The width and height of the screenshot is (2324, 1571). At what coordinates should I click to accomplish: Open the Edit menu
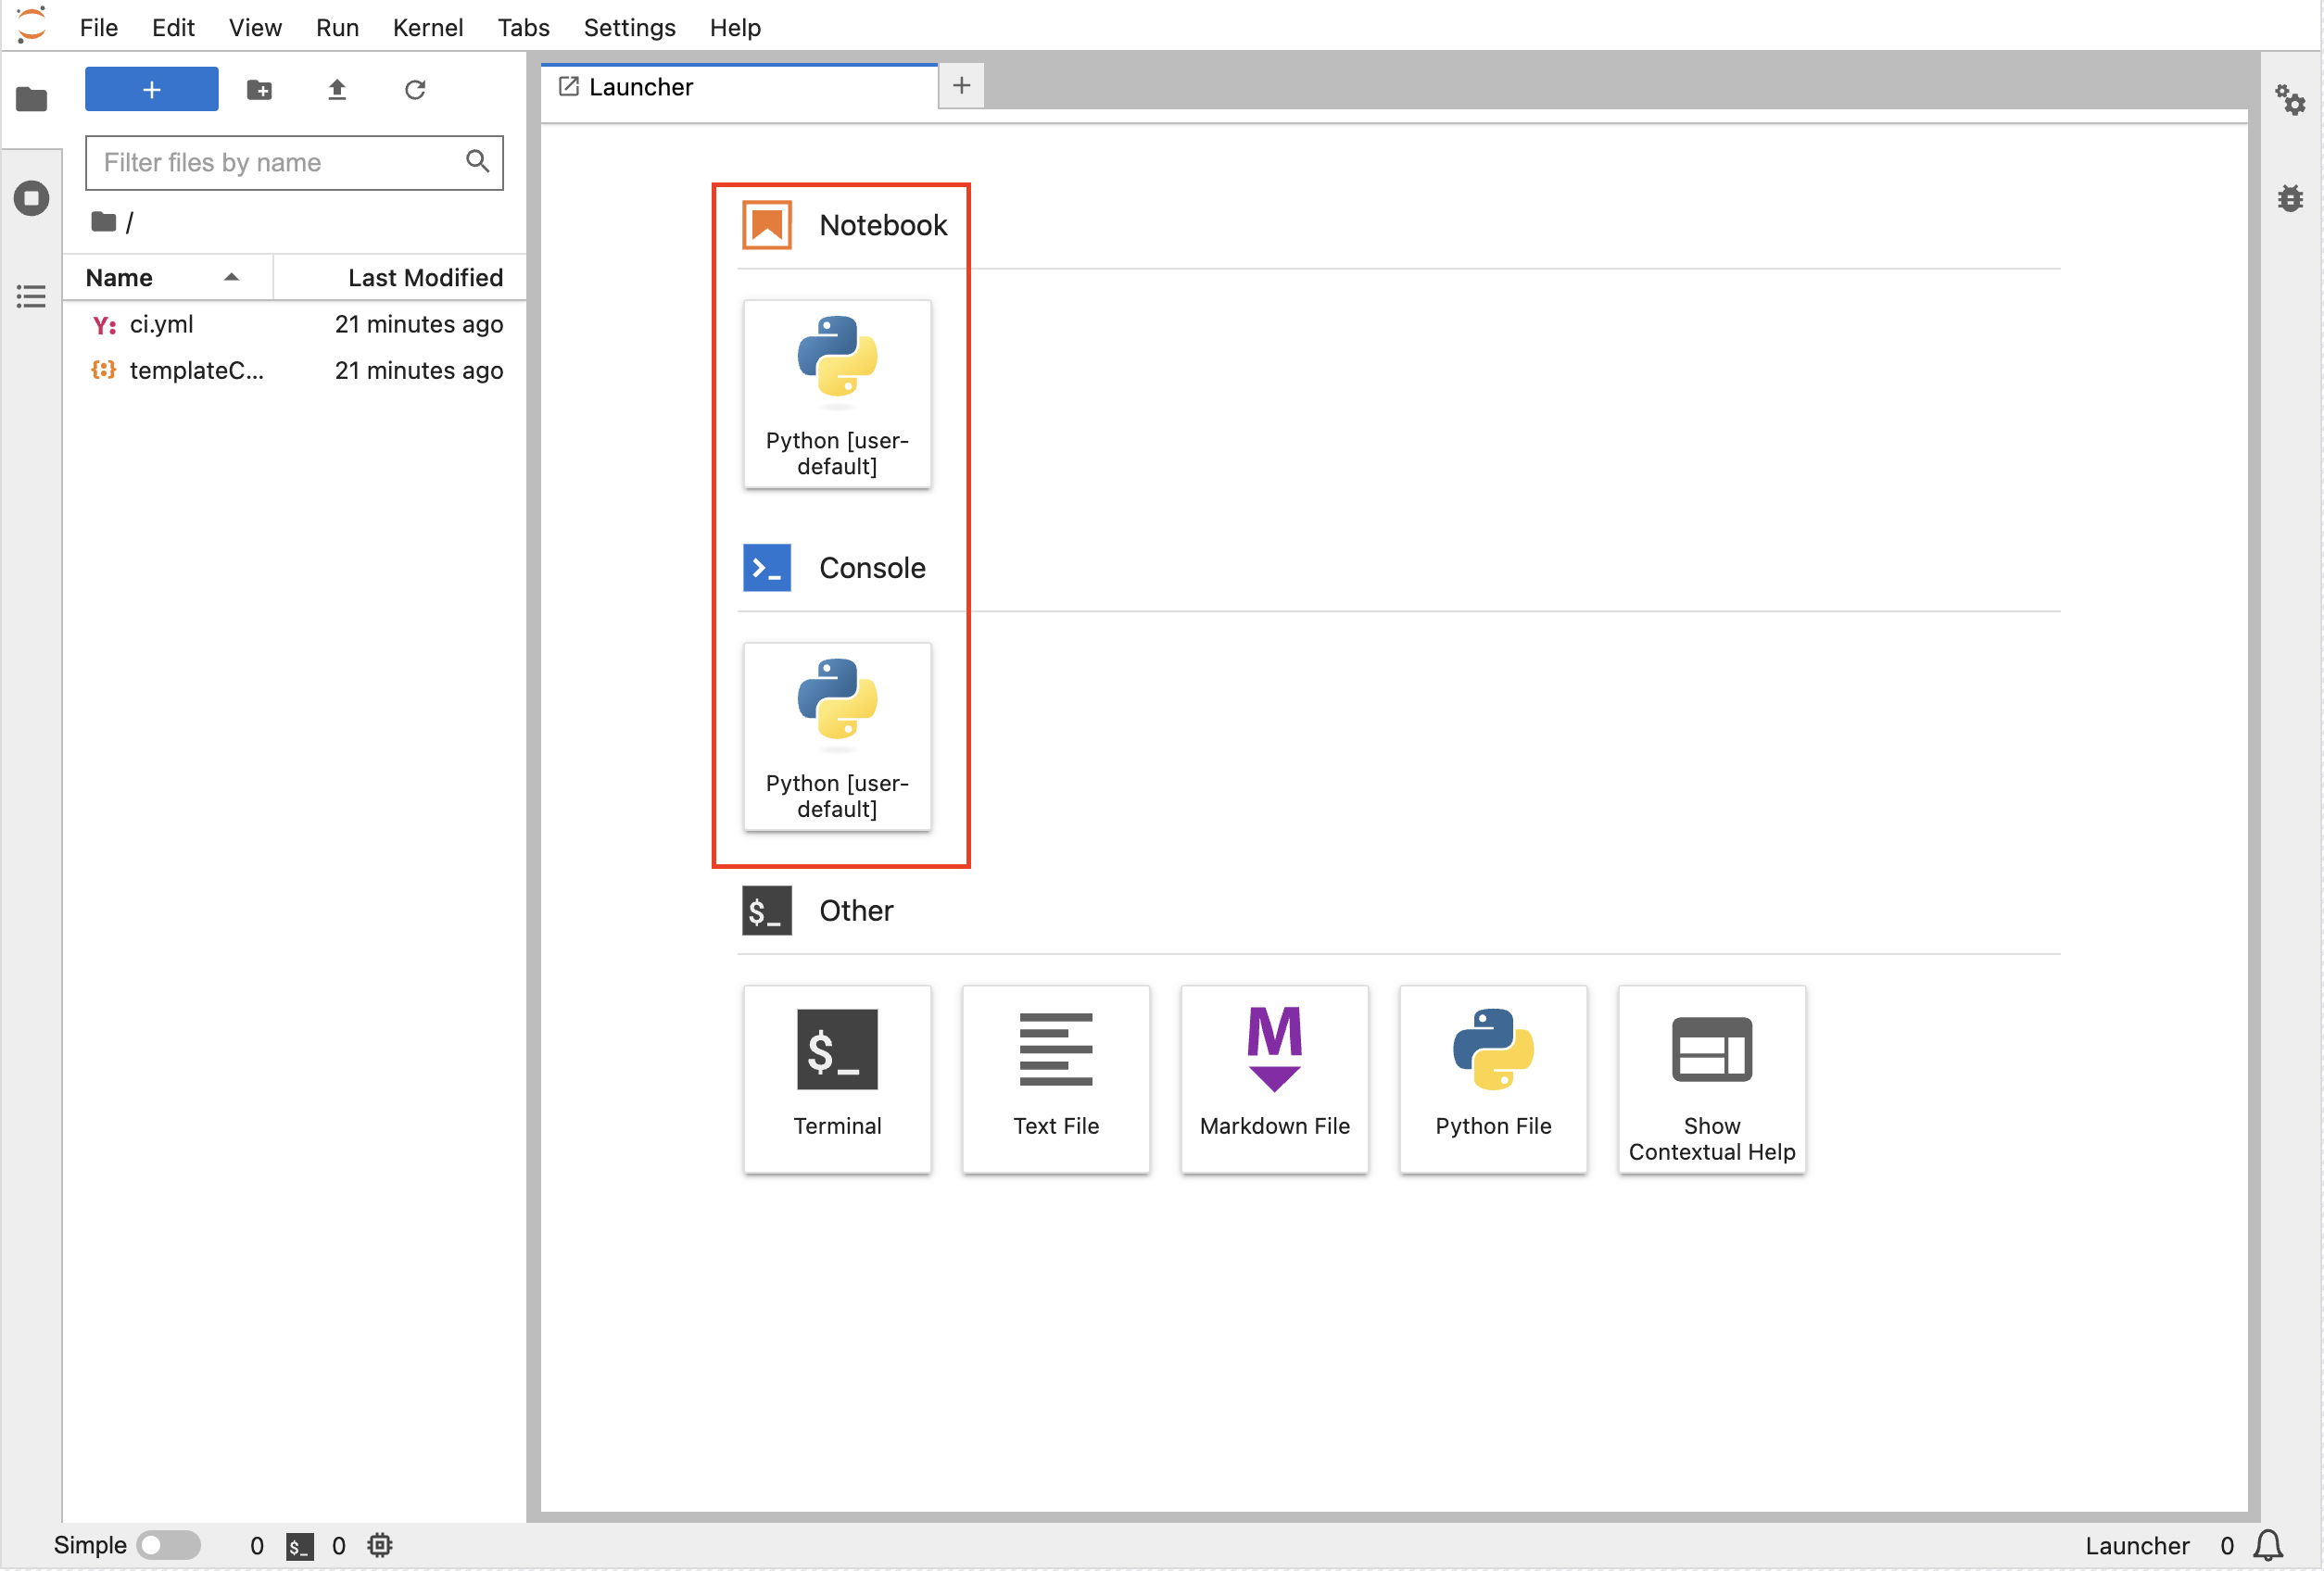[x=173, y=27]
